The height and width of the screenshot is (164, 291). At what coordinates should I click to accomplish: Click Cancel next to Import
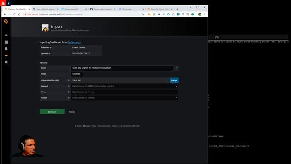click(x=72, y=112)
